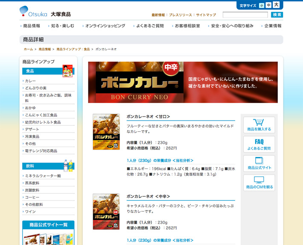Open the shopping cart 商品を購入する button
Screen dimensions: 303x245
click(259, 125)
